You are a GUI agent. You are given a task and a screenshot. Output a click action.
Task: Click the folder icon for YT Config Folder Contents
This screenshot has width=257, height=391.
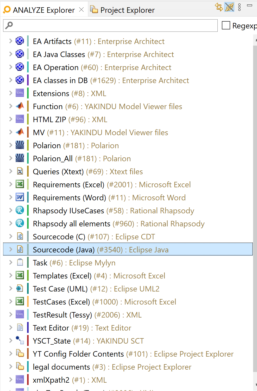pyautogui.click(x=20, y=353)
